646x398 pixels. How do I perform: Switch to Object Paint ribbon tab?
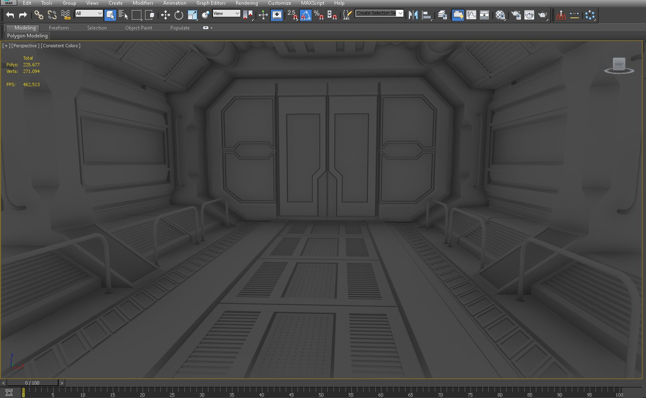138,28
